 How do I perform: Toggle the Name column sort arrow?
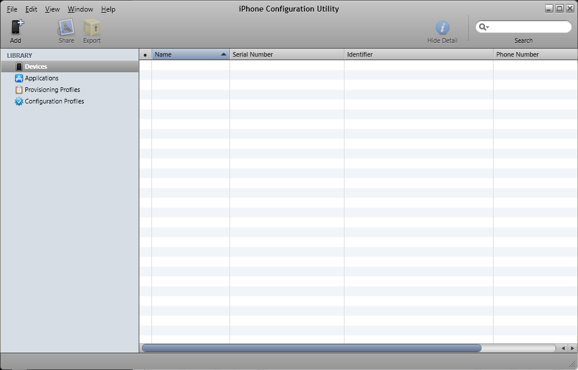[224, 54]
